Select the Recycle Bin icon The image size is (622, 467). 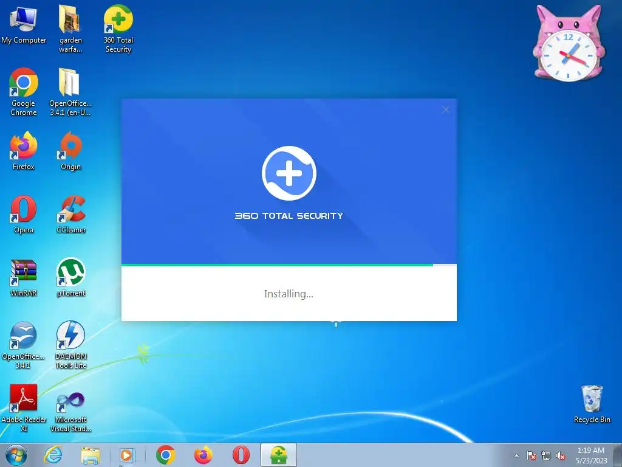coord(592,404)
